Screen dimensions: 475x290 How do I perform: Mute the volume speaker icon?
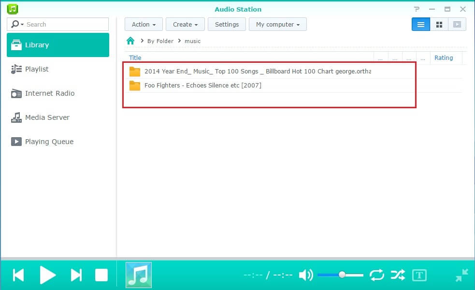pyautogui.click(x=305, y=275)
